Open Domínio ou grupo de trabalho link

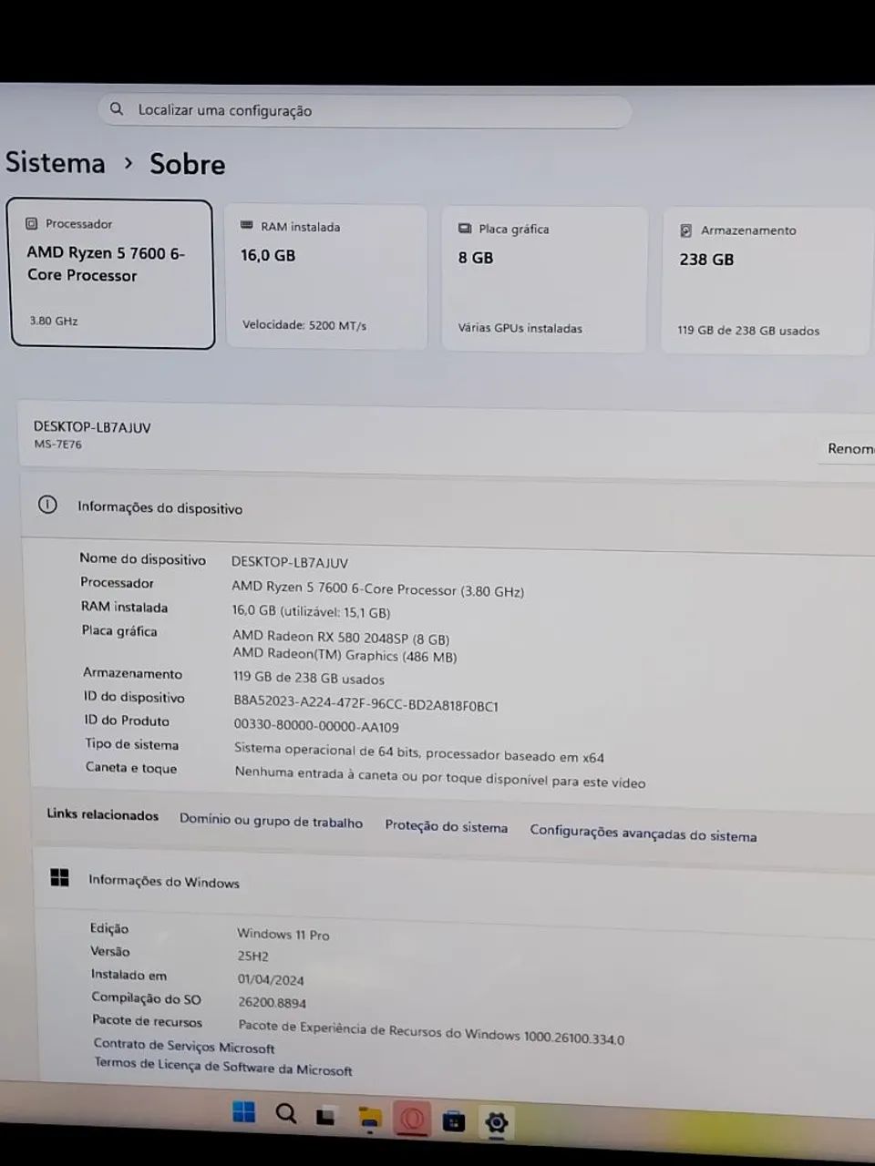click(x=271, y=821)
